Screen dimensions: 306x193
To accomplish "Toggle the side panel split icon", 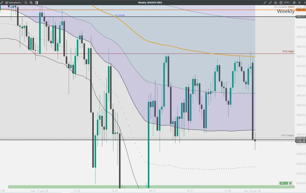I will pos(37,3).
